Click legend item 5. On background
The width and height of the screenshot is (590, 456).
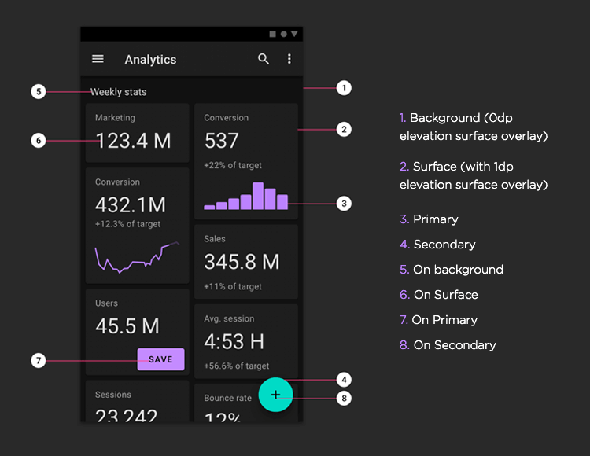[452, 270]
